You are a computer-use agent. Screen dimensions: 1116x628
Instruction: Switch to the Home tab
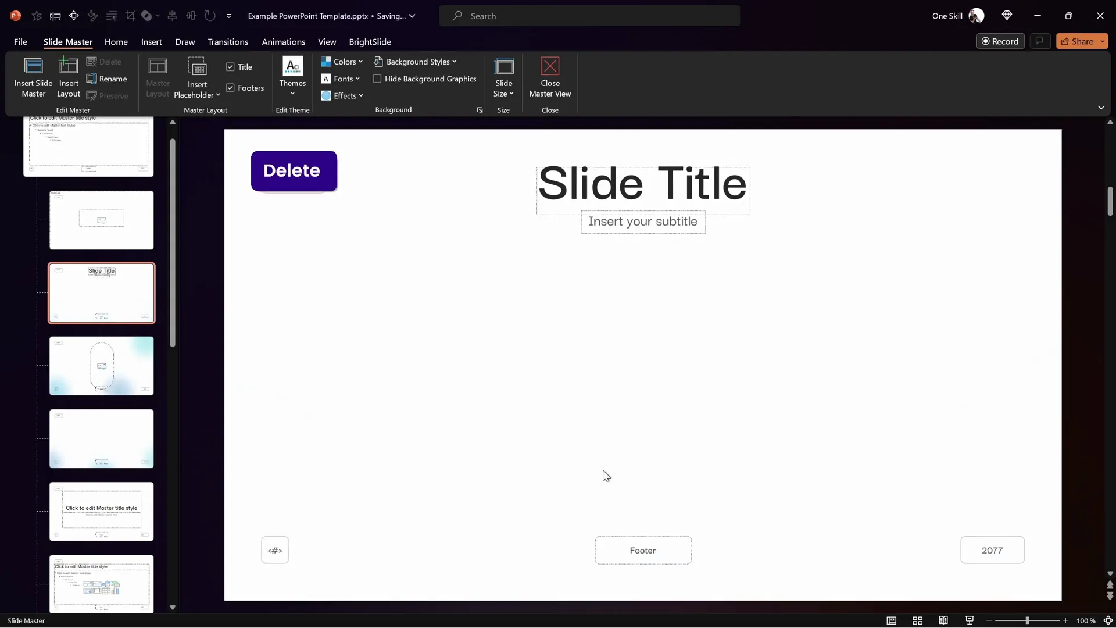(116, 42)
